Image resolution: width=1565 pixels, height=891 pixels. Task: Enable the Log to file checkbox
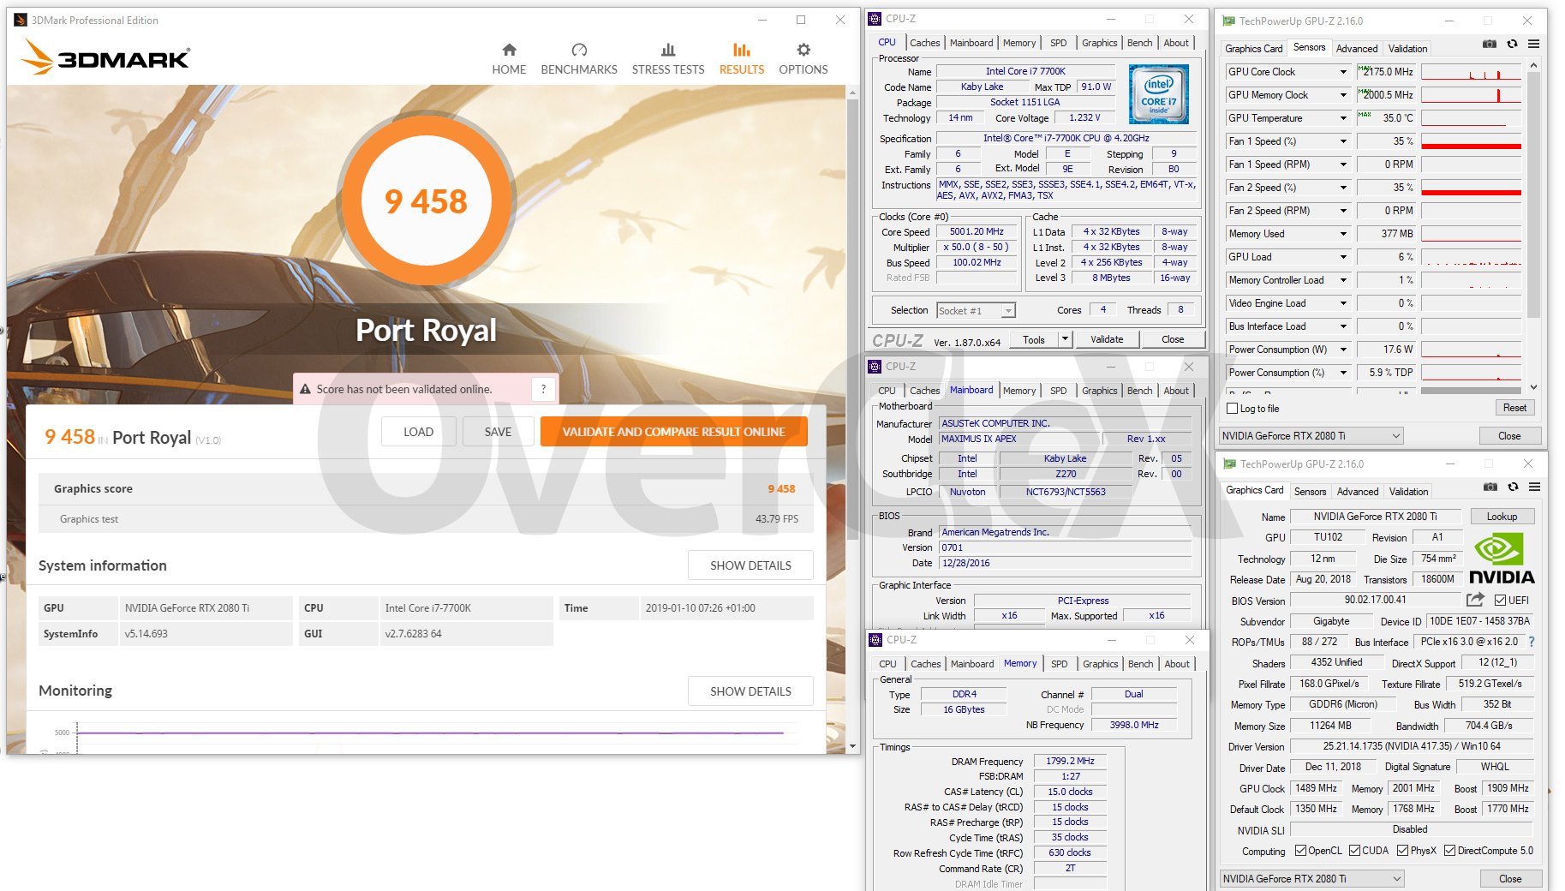click(x=1233, y=409)
